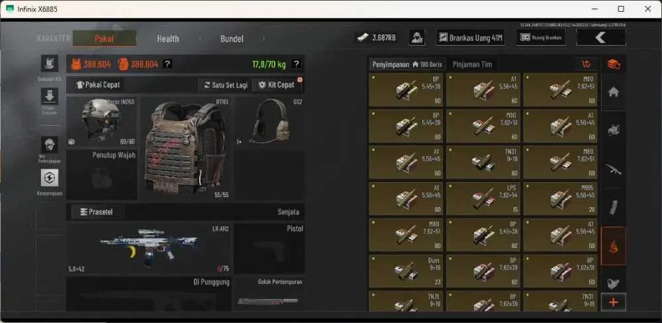
Task: Select the highlighted ammo filter icon
Action: tap(614, 246)
